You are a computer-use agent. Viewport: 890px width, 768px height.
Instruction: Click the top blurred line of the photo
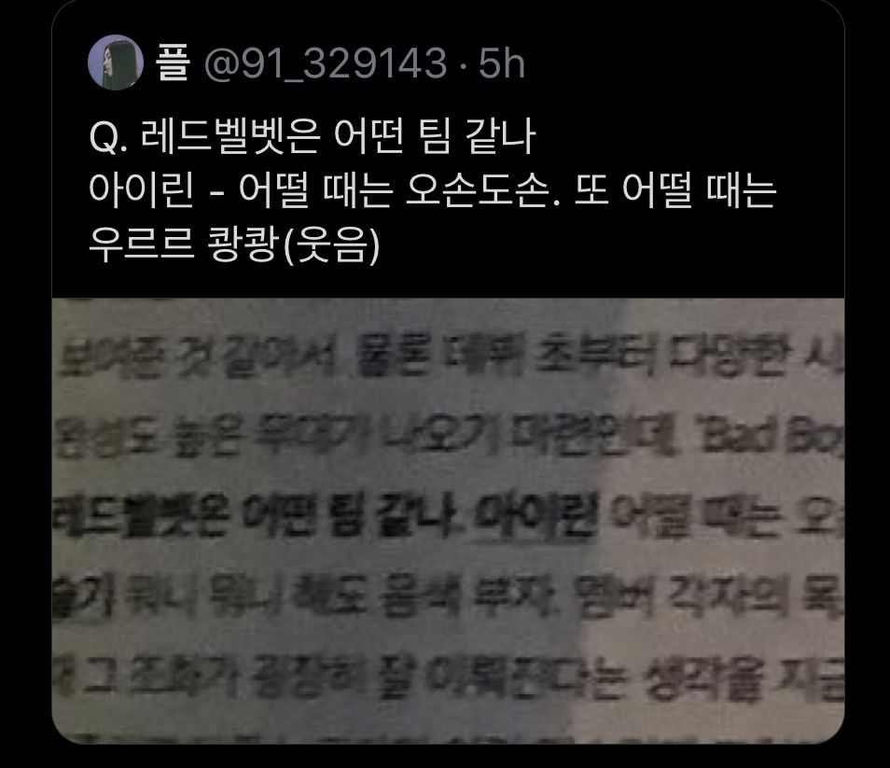(450, 357)
